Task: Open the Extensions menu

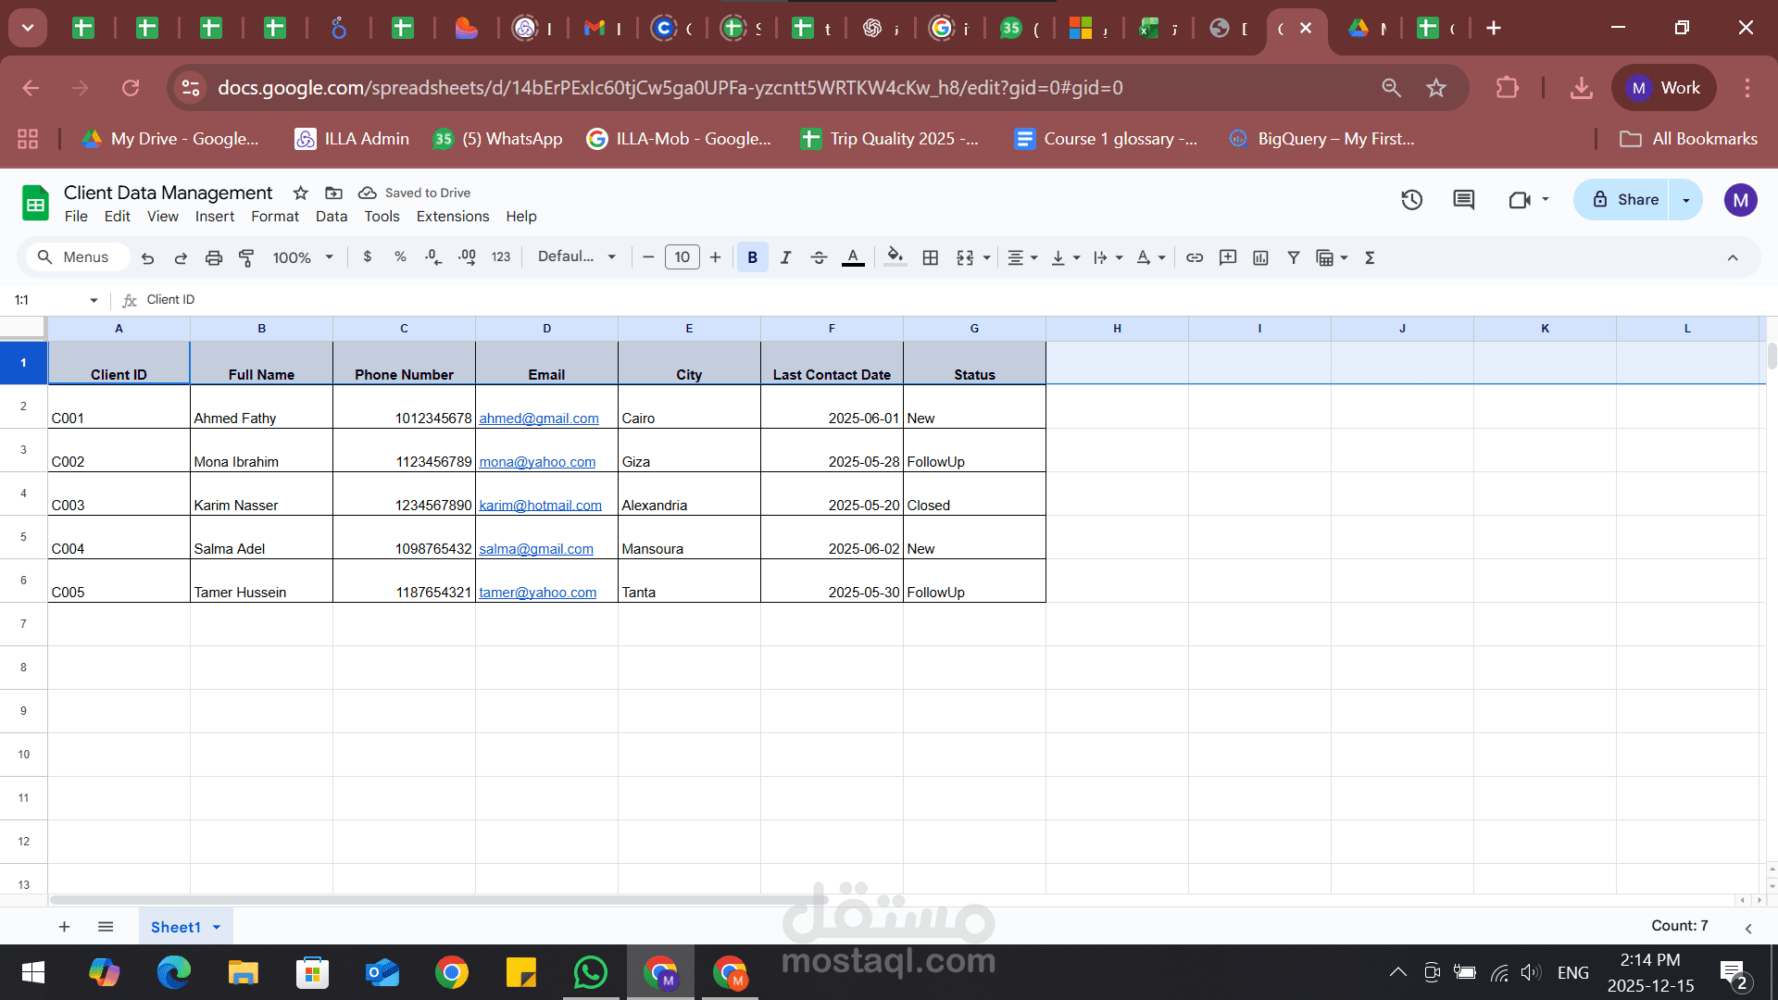Action: pos(452,216)
